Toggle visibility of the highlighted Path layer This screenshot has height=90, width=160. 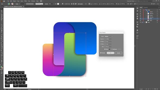pos(140,19)
